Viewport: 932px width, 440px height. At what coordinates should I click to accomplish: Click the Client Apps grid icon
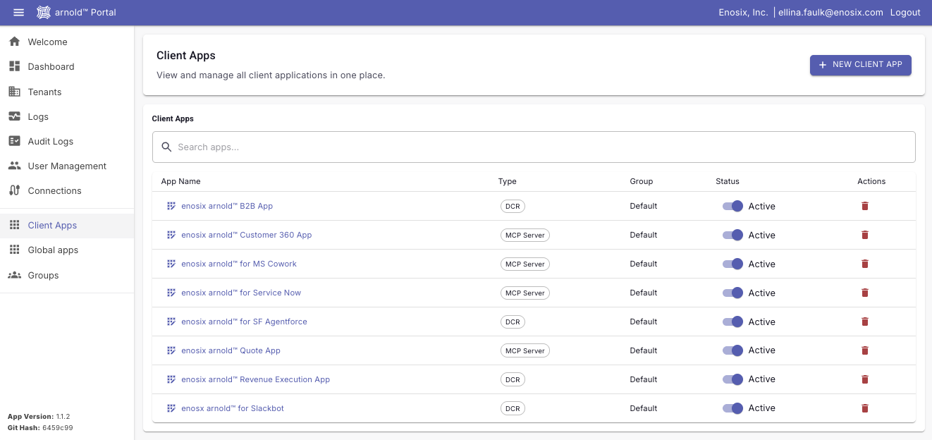(x=14, y=225)
